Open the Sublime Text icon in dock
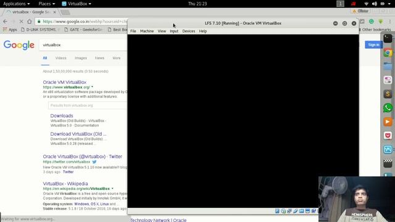Viewport: 395px width, 222px height. [388, 94]
